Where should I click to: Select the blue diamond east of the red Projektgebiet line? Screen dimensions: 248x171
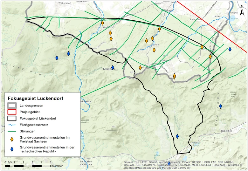pos(230,49)
